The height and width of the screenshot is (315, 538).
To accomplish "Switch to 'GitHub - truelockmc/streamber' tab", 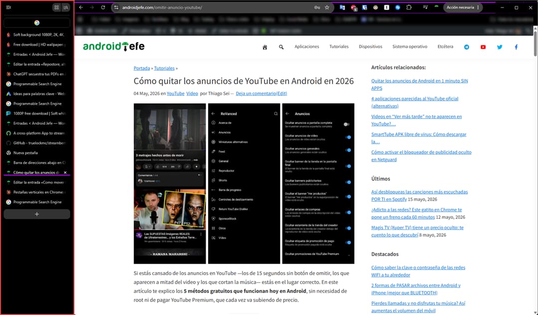I will coord(37,143).
